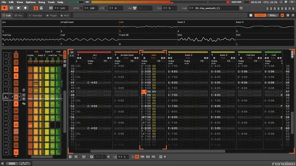This screenshot has height=166, width=296.
Task: Open the View menu
Action: tap(19, 2)
